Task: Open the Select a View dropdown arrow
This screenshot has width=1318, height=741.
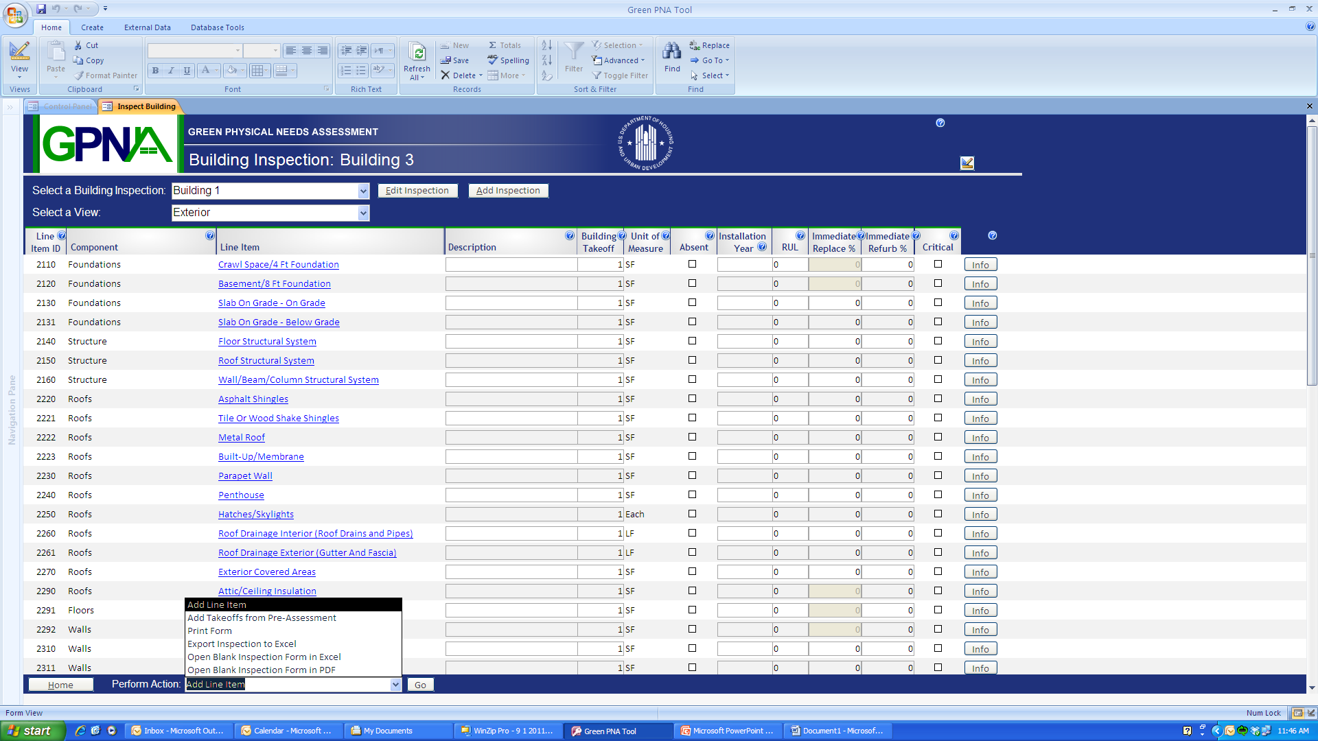Action: 363,213
